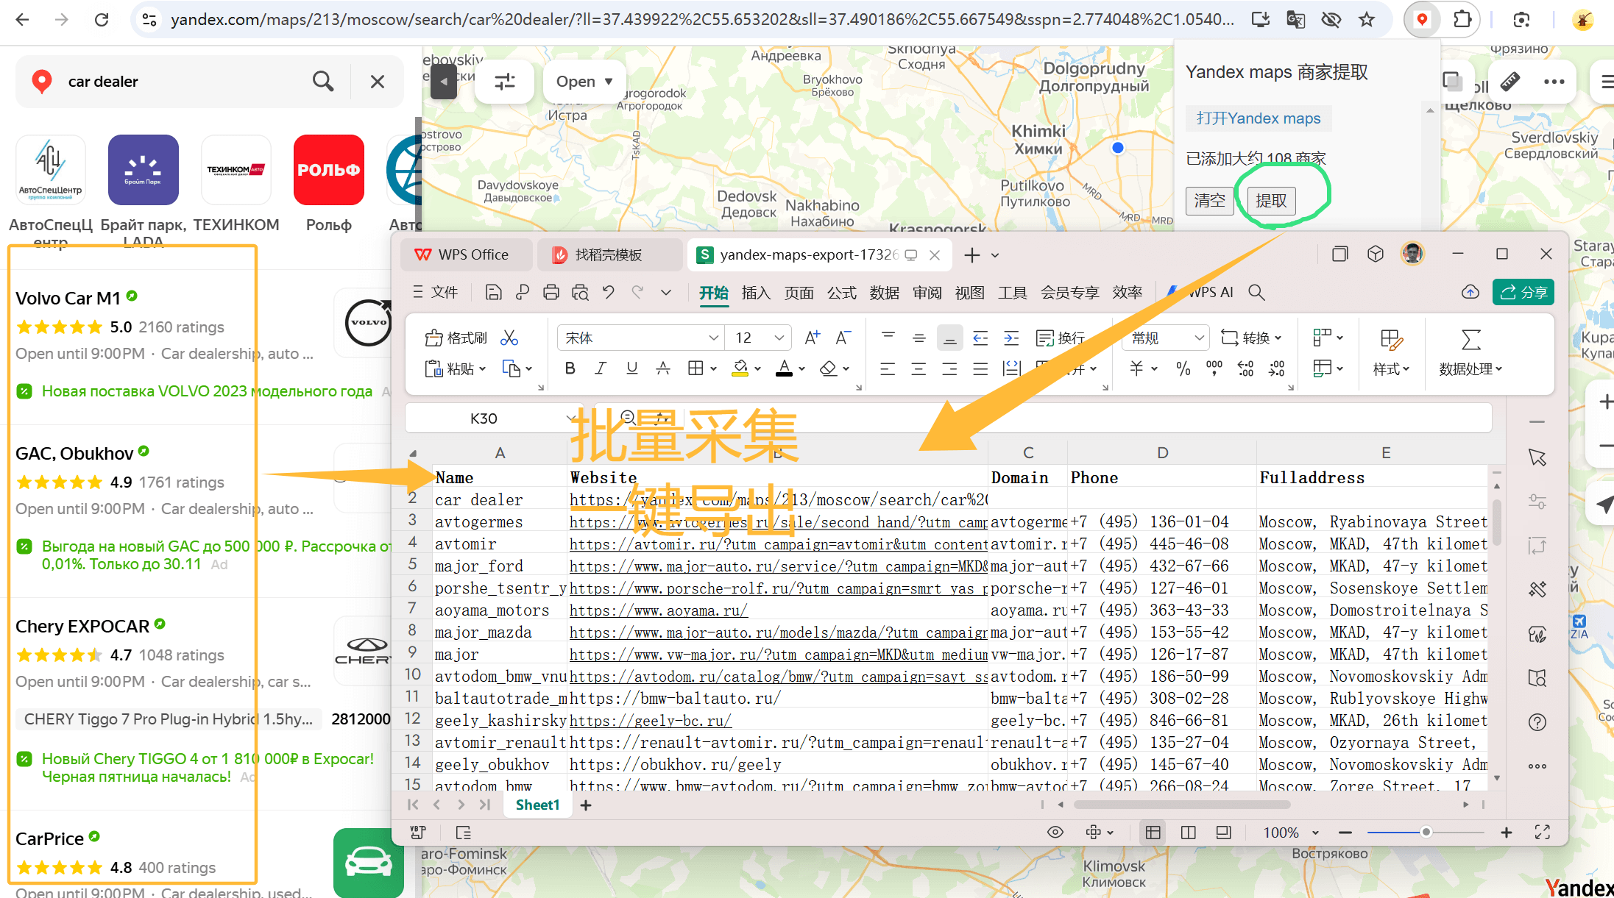1614x898 pixels.
Task: Select the Рольф dealer thumbnail
Action: click(x=328, y=170)
